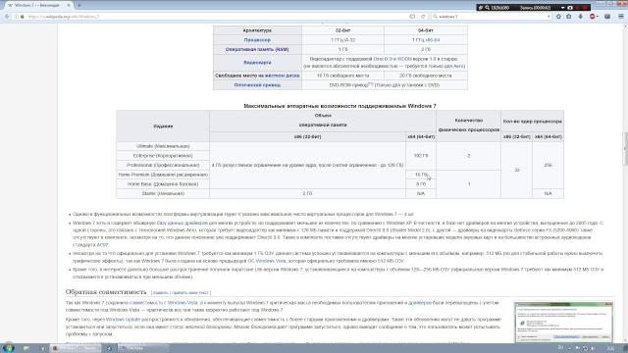Select 'Professional (Профессиональная)' edition cell
The height and width of the screenshot is (353, 628).
click(x=163, y=166)
